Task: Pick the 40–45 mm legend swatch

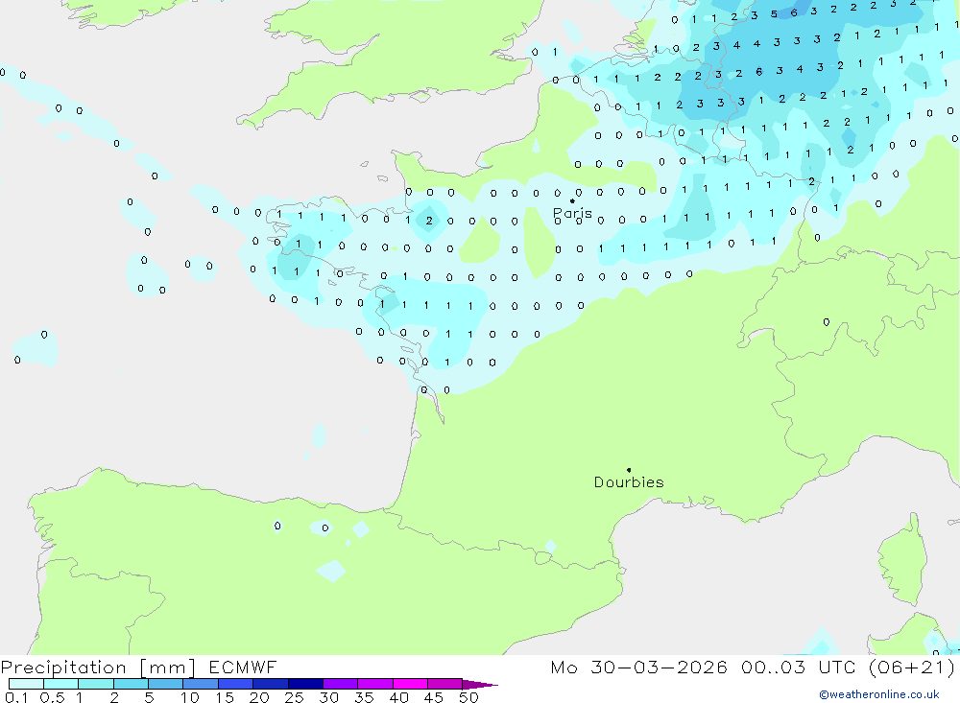Action: [x=410, y=684]
